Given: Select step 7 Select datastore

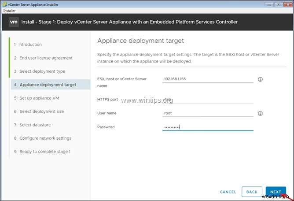Looking at the screenshot, I should (33, 125).
